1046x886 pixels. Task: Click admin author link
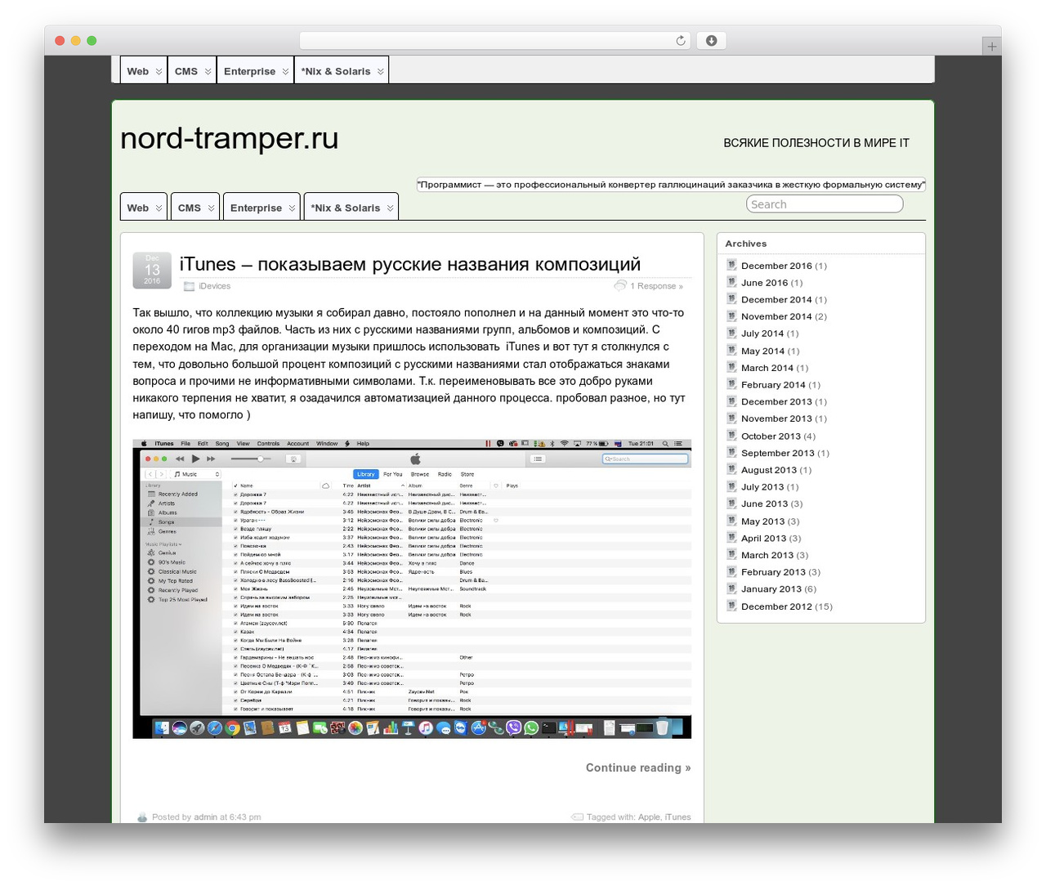(x=206, y=817)
